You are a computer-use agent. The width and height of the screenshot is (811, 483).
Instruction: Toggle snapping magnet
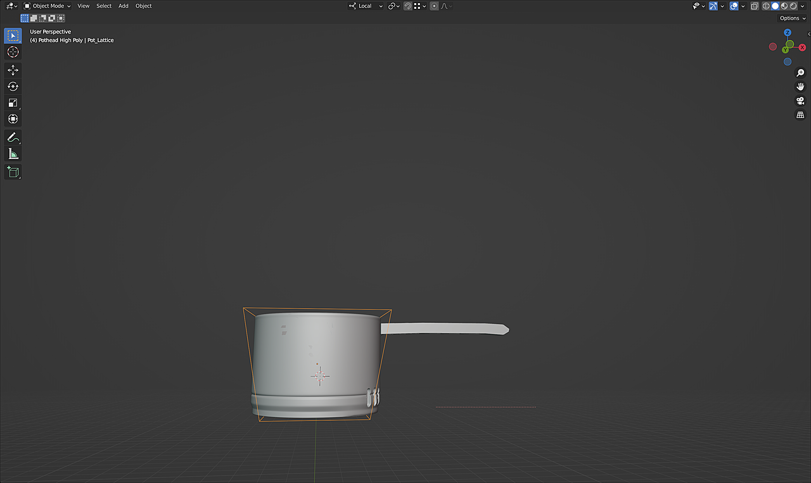point(408,6)
